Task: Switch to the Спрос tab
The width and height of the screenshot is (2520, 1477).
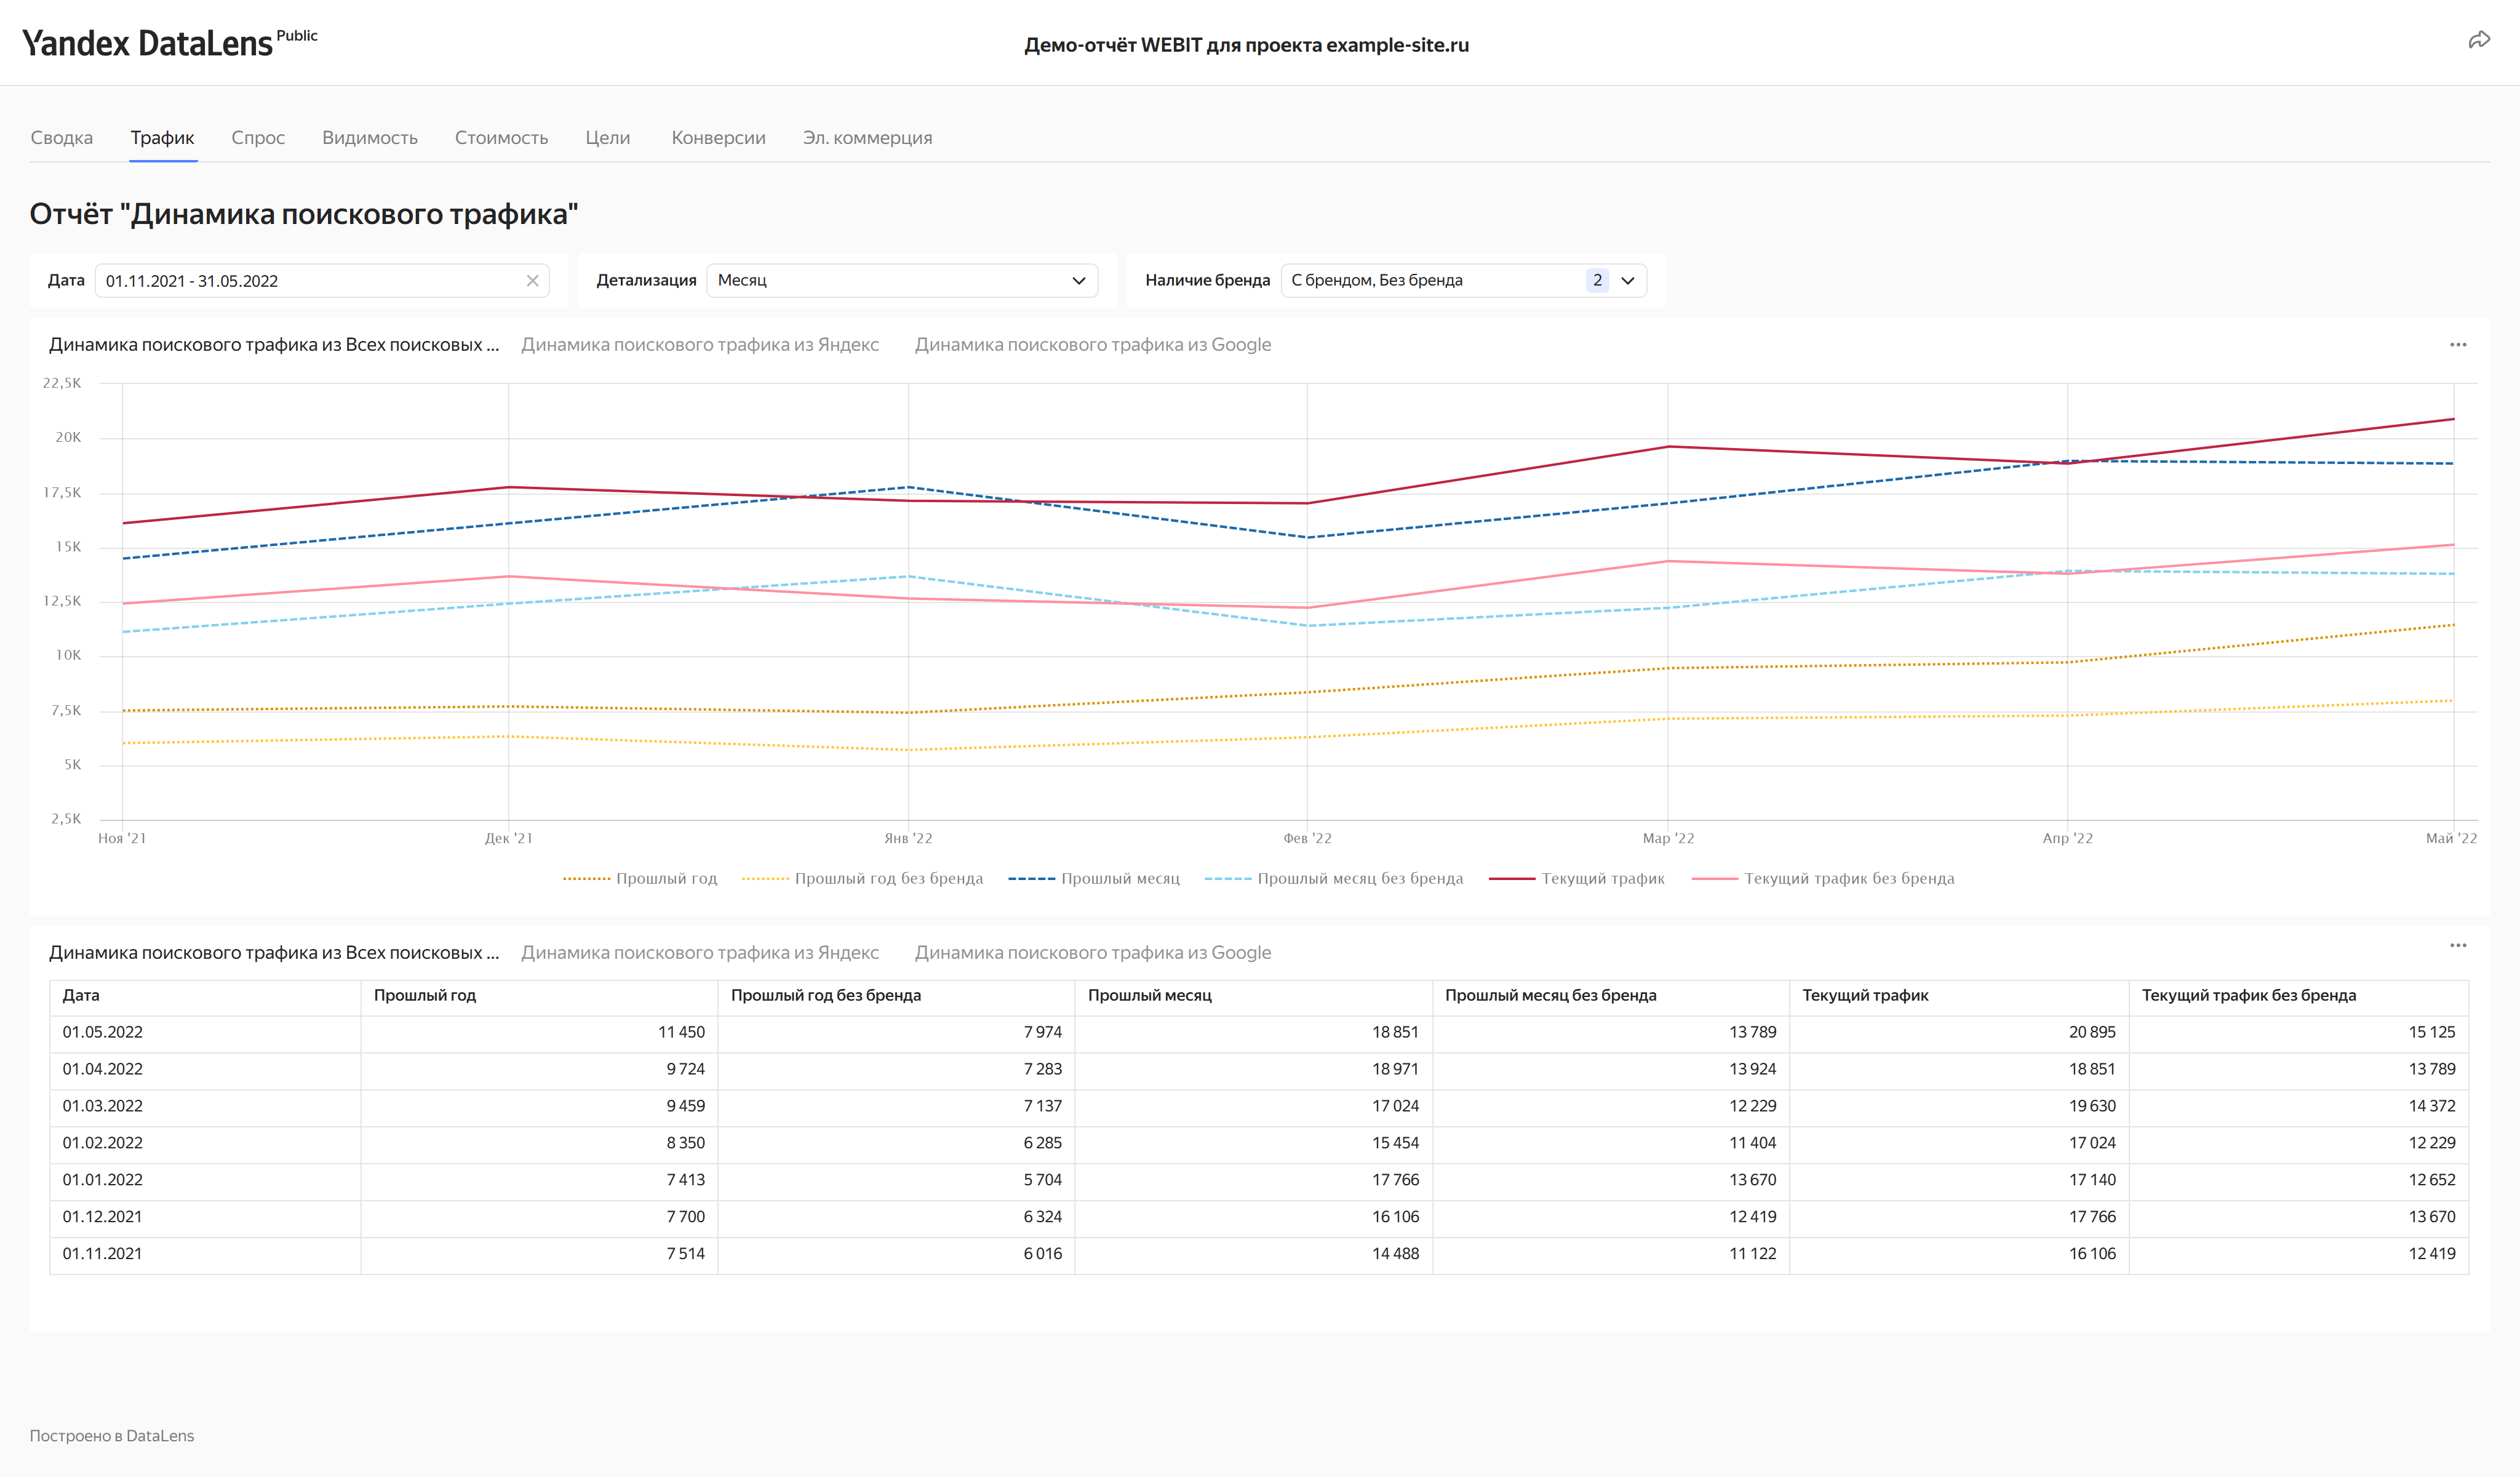Action: point(258,138)
